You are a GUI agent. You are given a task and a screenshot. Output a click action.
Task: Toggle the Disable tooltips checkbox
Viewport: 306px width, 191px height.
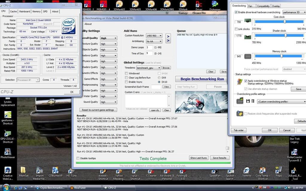click(x=78, y=158)
